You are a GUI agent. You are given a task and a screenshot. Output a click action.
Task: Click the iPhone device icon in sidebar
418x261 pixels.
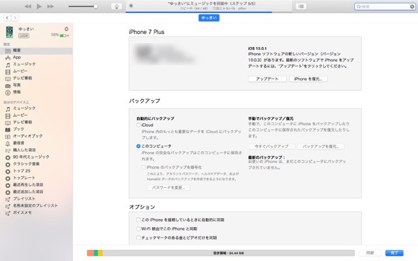click(x=10, y=32)
